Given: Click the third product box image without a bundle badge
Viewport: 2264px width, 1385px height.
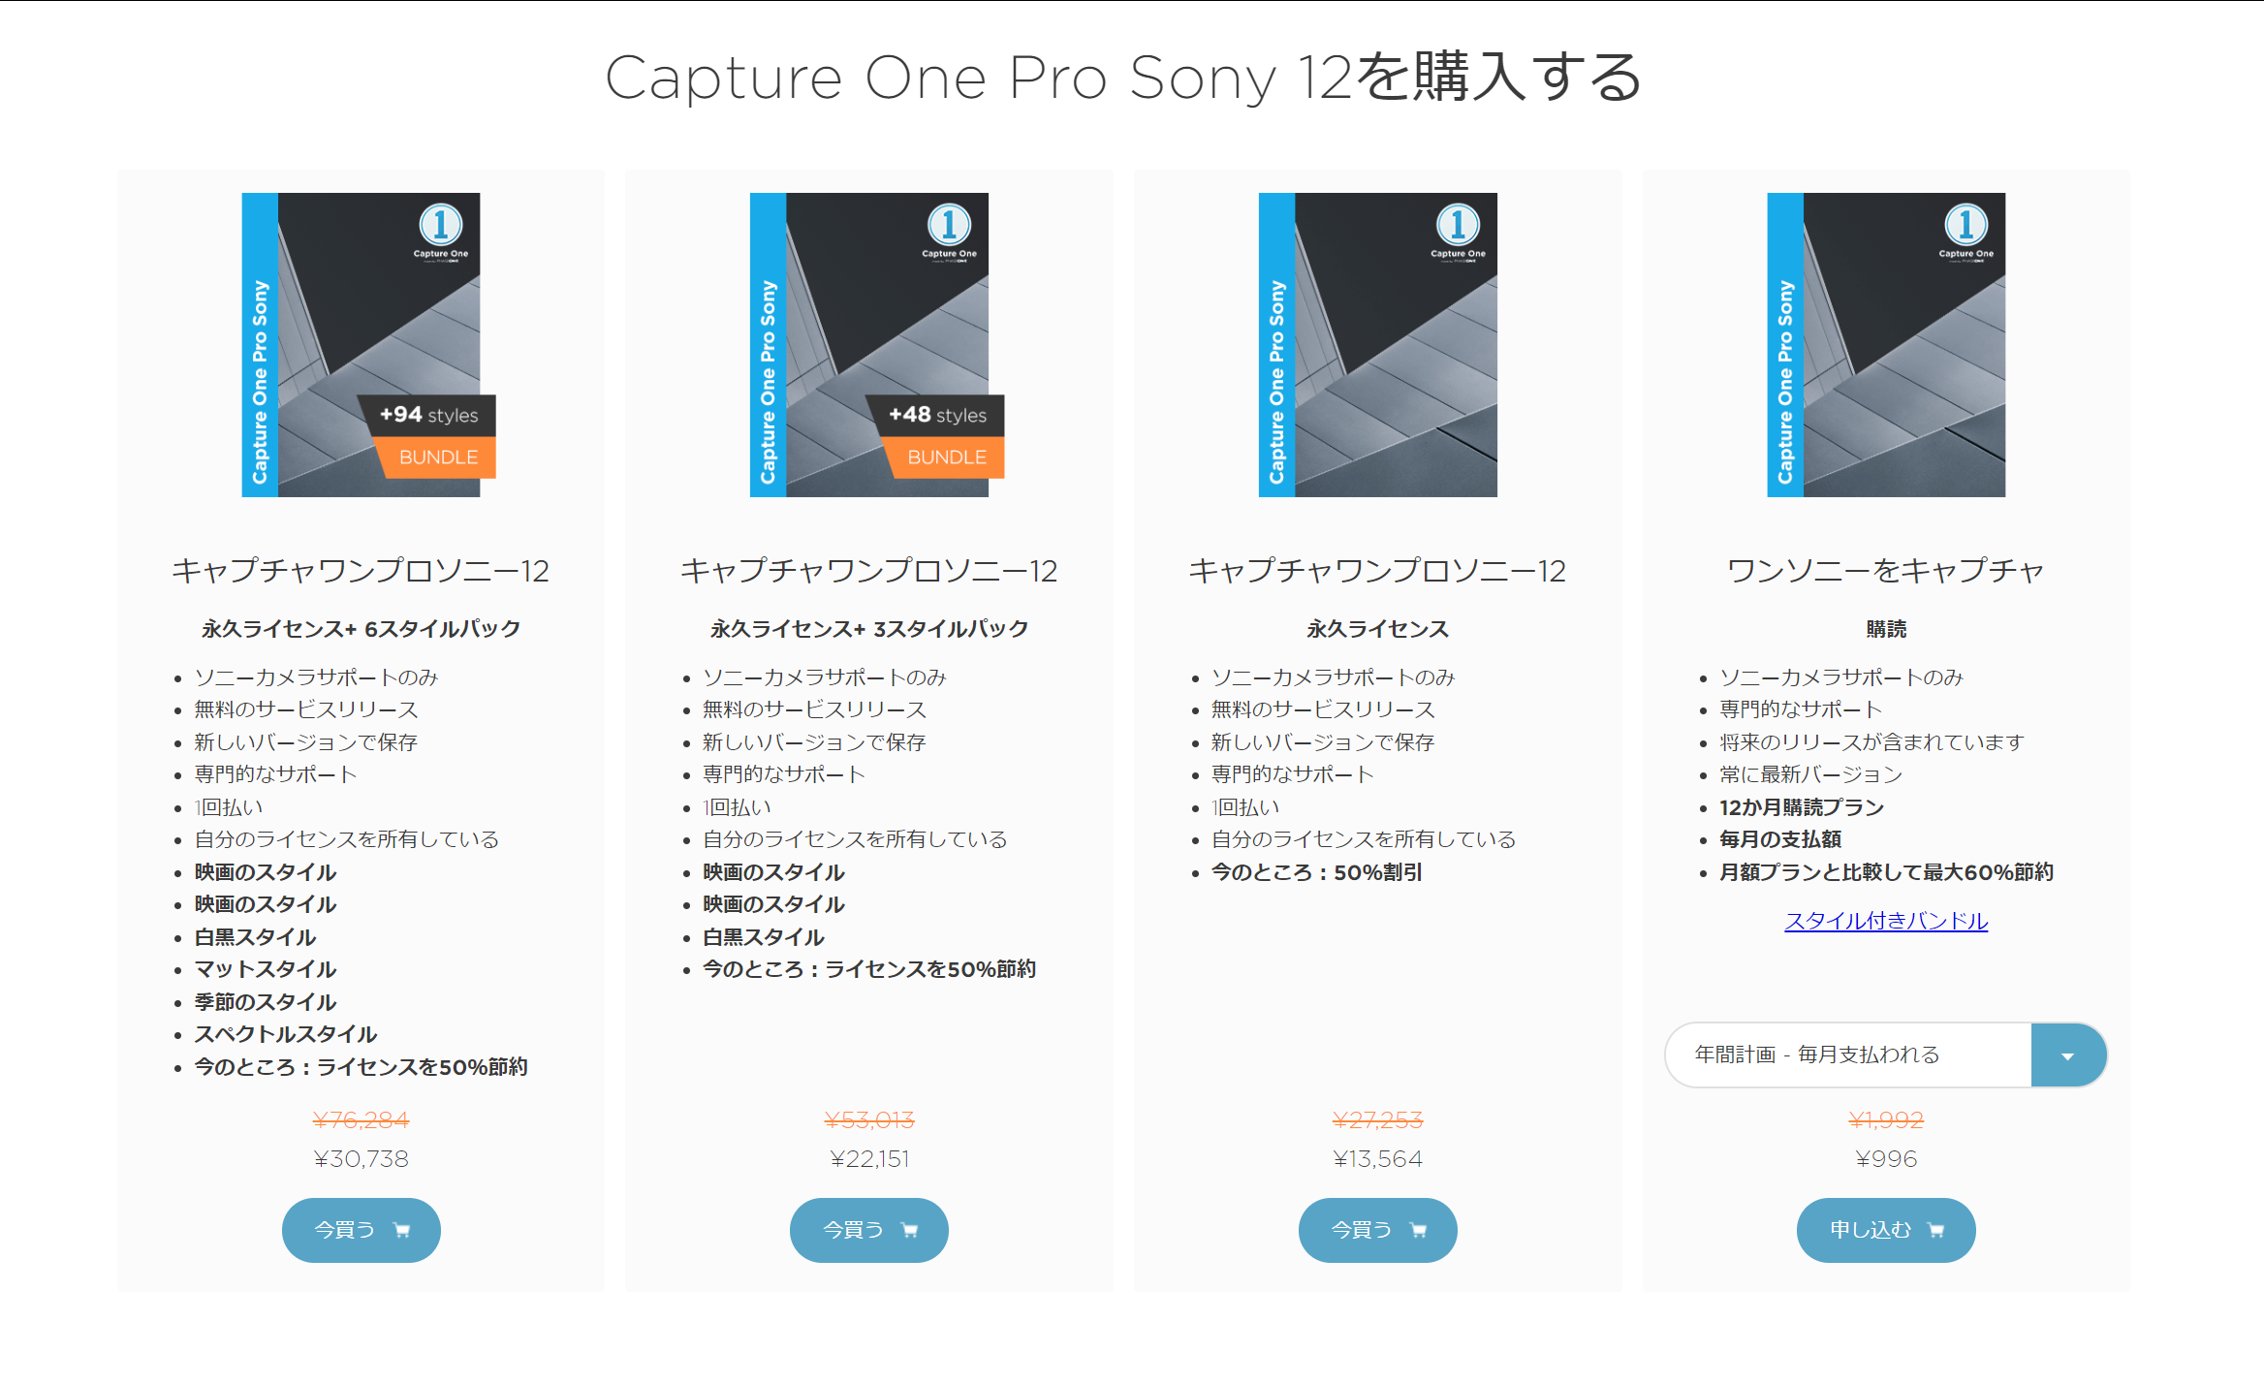Looking at the screenshot, I should pyautogui.click(x=1378, y=345).
